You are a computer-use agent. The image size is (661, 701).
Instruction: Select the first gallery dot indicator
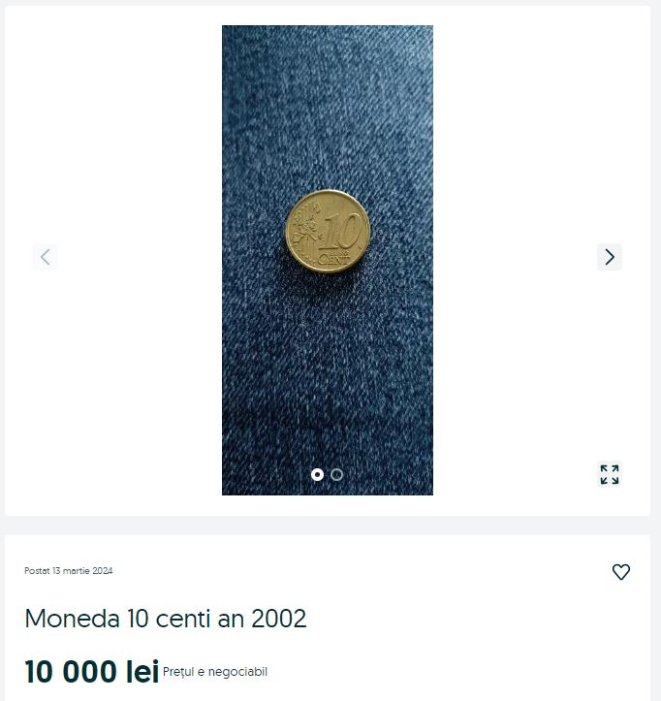pos(317,474)
